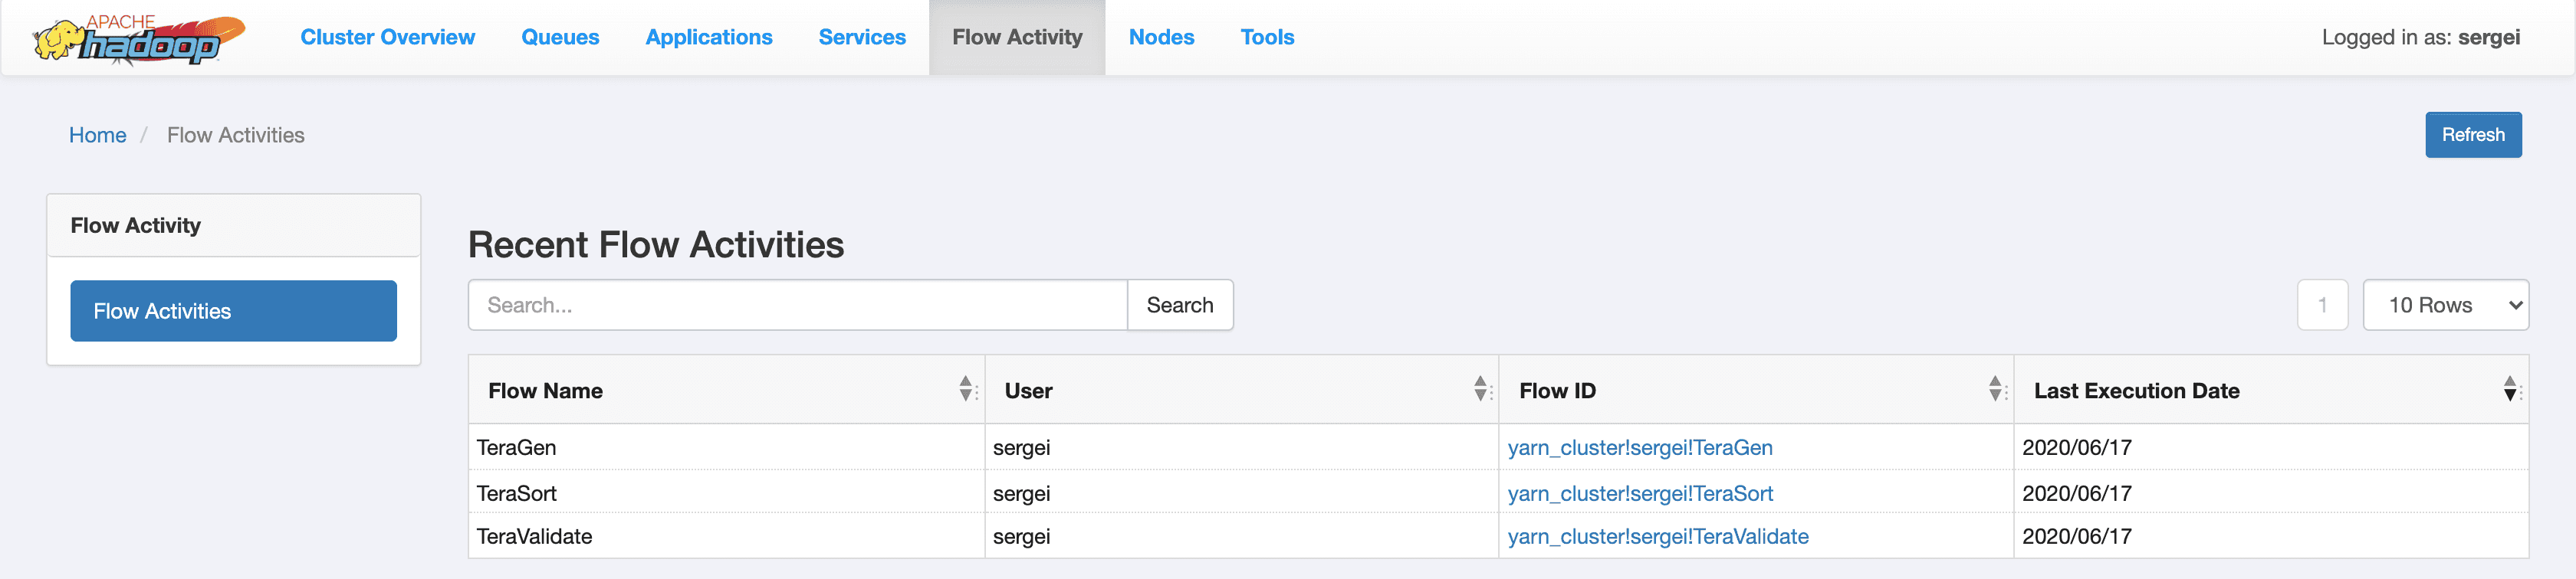
Task: Refresh the flow activities list
Action: (2473, 135)
